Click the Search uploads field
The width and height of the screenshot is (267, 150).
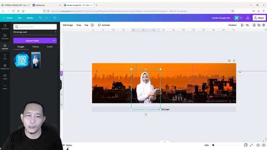coord(35,27)
